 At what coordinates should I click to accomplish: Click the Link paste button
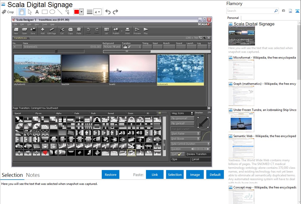pos(155,175)
